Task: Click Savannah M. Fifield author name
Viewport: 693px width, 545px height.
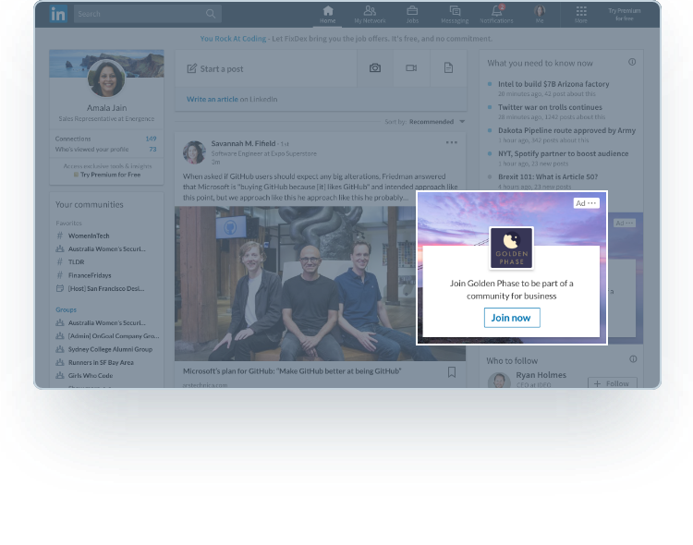Action: tap(243, 143)
